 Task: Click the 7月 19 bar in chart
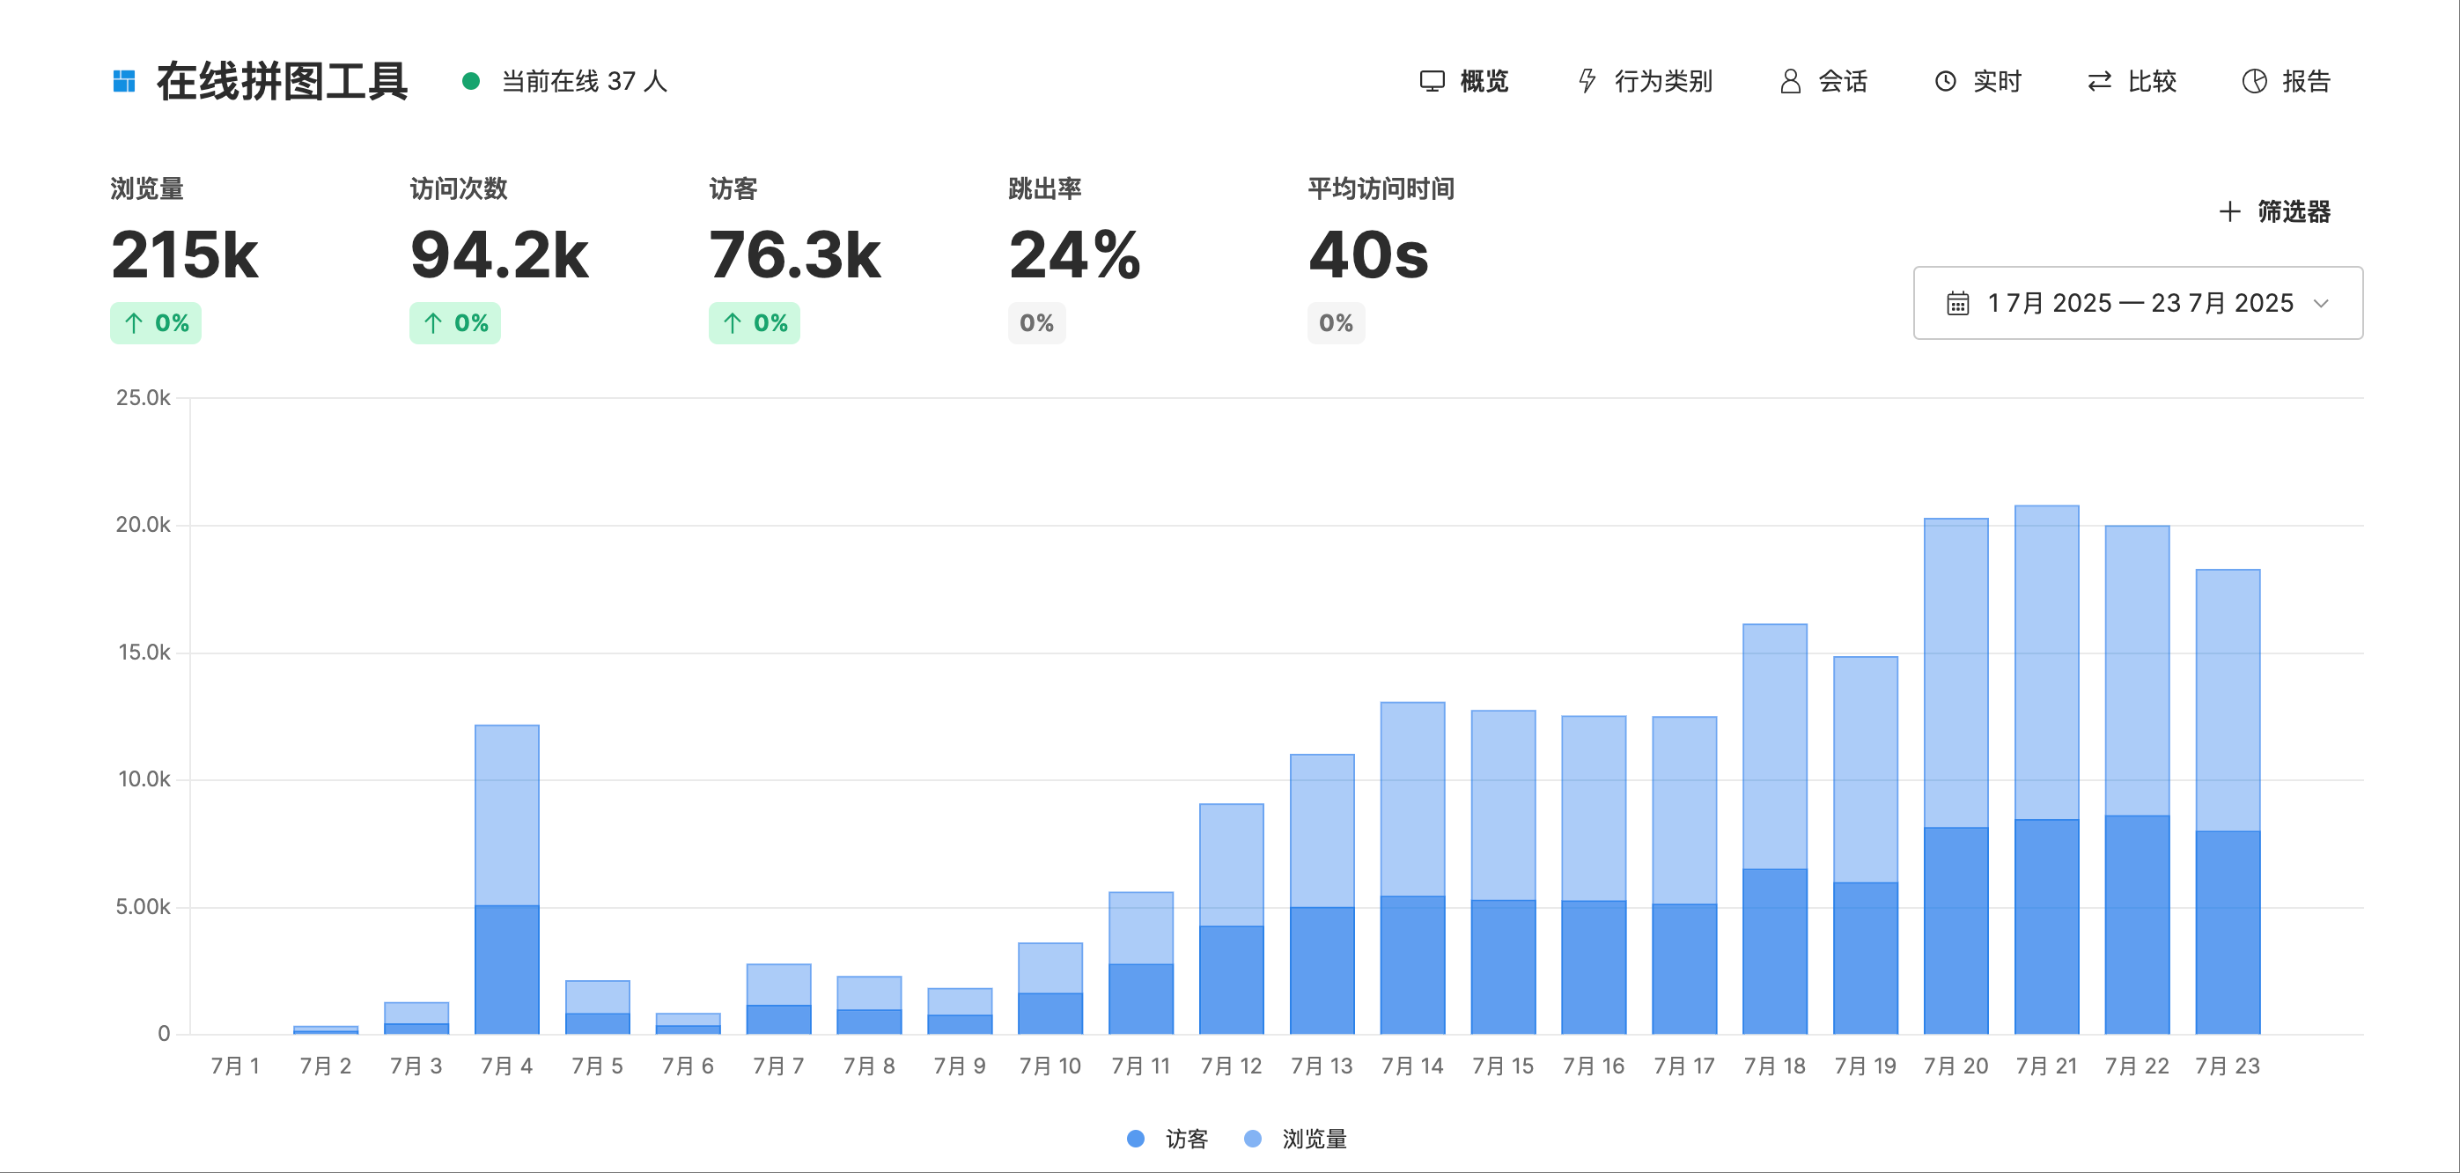[1865, 845]
